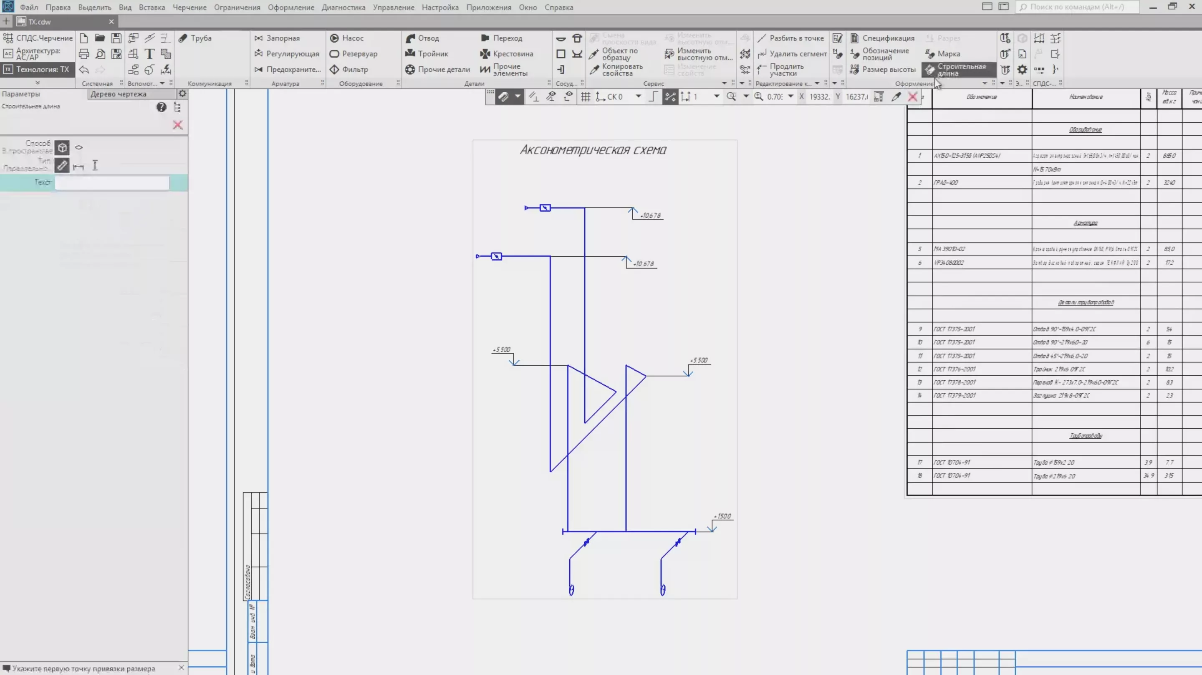Insert a Насос pump element
The width and height of the screenshot is (1202, 675).
[x=347, y=38]
